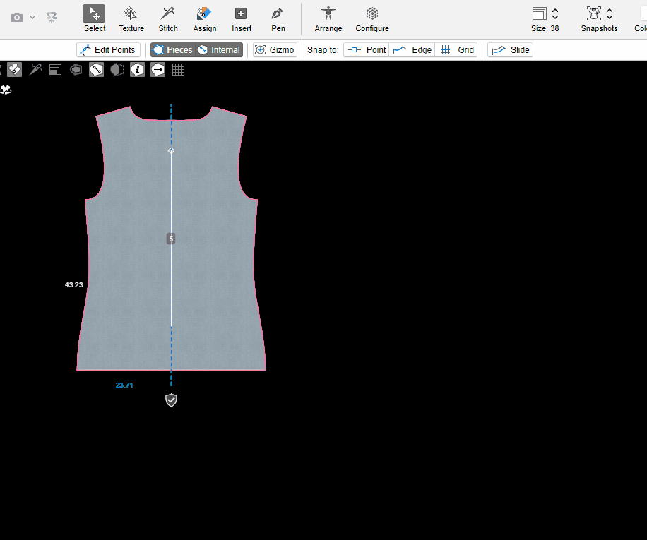Enable snap to Grid
The width and height of the screenshot is (647, 540).
point(456,50)
